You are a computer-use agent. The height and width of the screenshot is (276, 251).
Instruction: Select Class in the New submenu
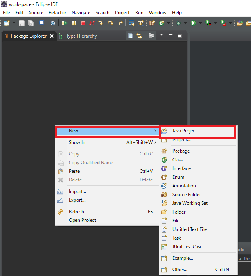pos(198,160)
